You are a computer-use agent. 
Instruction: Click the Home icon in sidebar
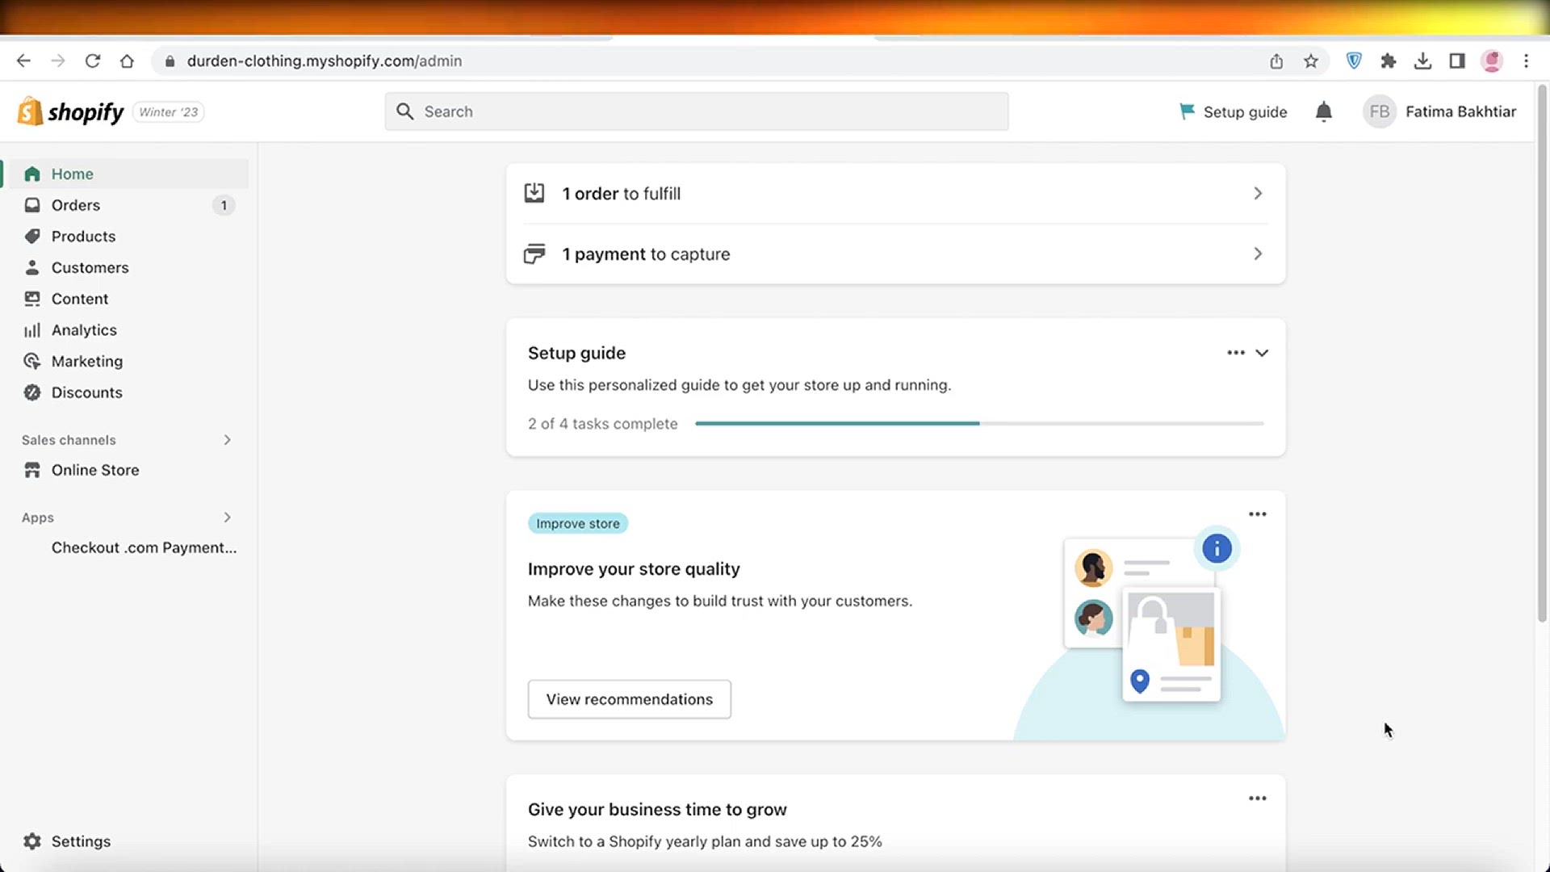coord(32,174)
